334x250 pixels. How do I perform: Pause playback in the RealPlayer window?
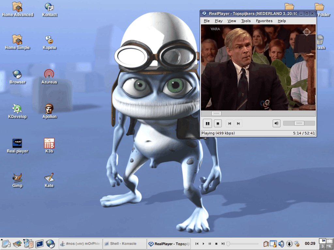[207, 123]
